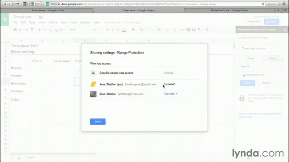Screen dimensions: 289x162
Task: Click the Insert chart toolbar icon
Action: click(x=193, y=30)
